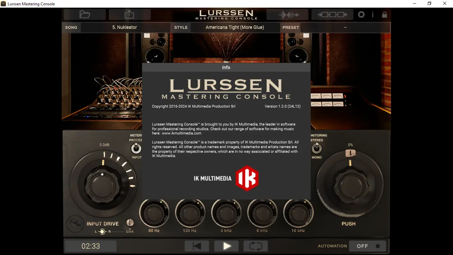Open the Song selector showing 5. Nukleator
Screen dimensions: 453x255
125,28
